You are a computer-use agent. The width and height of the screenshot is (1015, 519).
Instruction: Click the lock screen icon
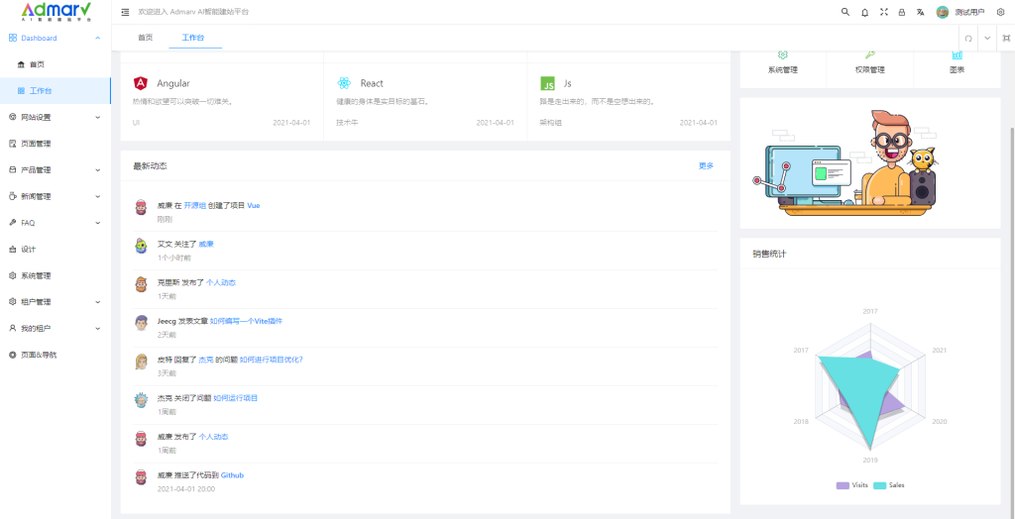click(902, 12)
